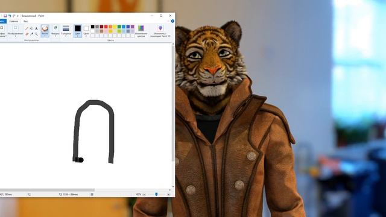Image resolution: width=386 pixels, height=217 pixels.
Task: Pick the purple swatch
Action: tap(133, 27)
